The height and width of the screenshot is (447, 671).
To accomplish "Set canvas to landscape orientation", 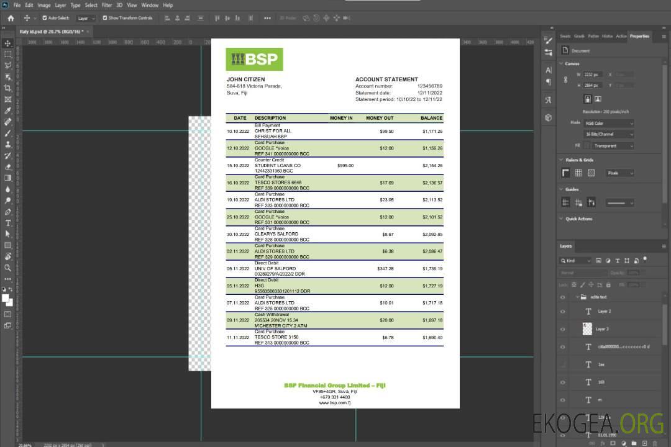I will coord(598,99).
